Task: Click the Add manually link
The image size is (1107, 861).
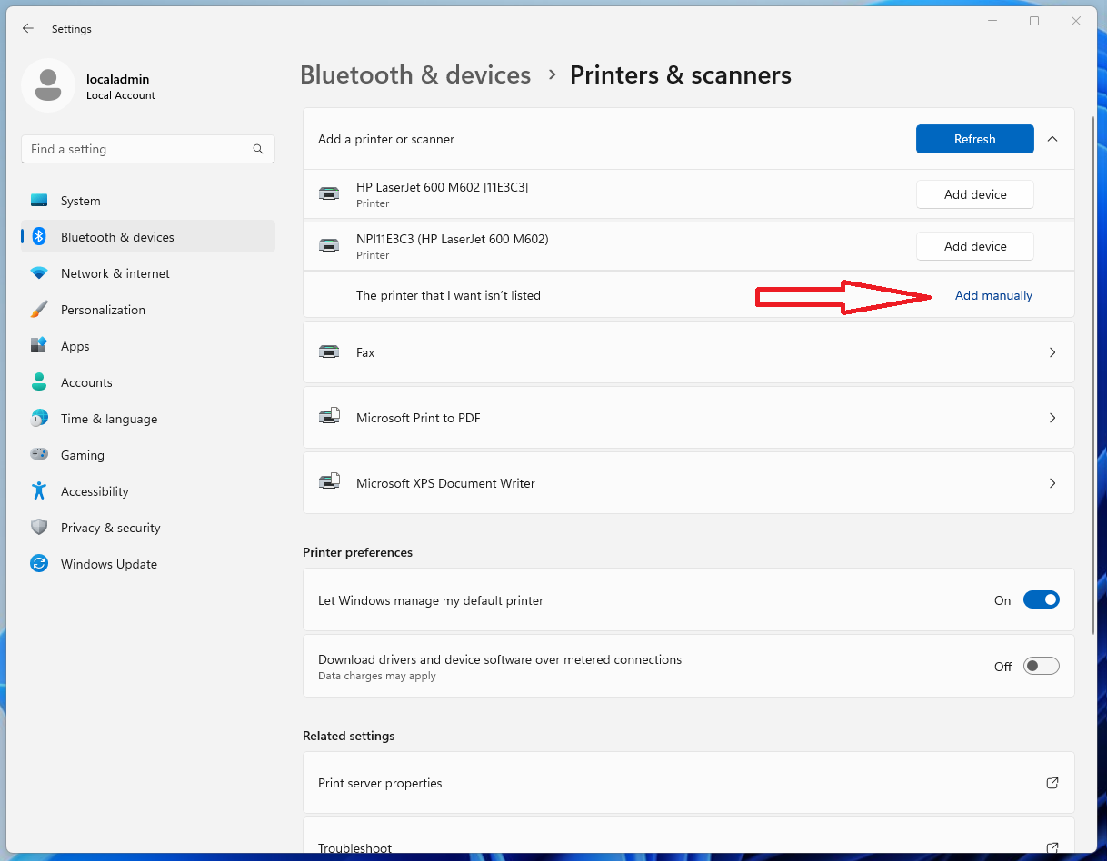Action: tap(993, 295)
